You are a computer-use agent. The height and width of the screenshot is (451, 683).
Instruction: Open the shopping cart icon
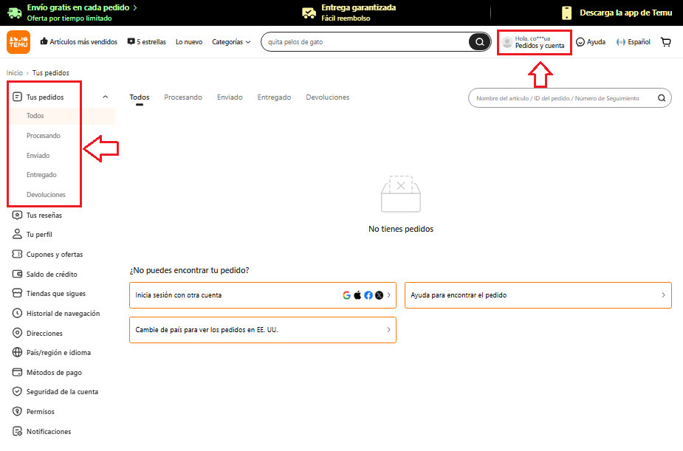coord(666,42)
